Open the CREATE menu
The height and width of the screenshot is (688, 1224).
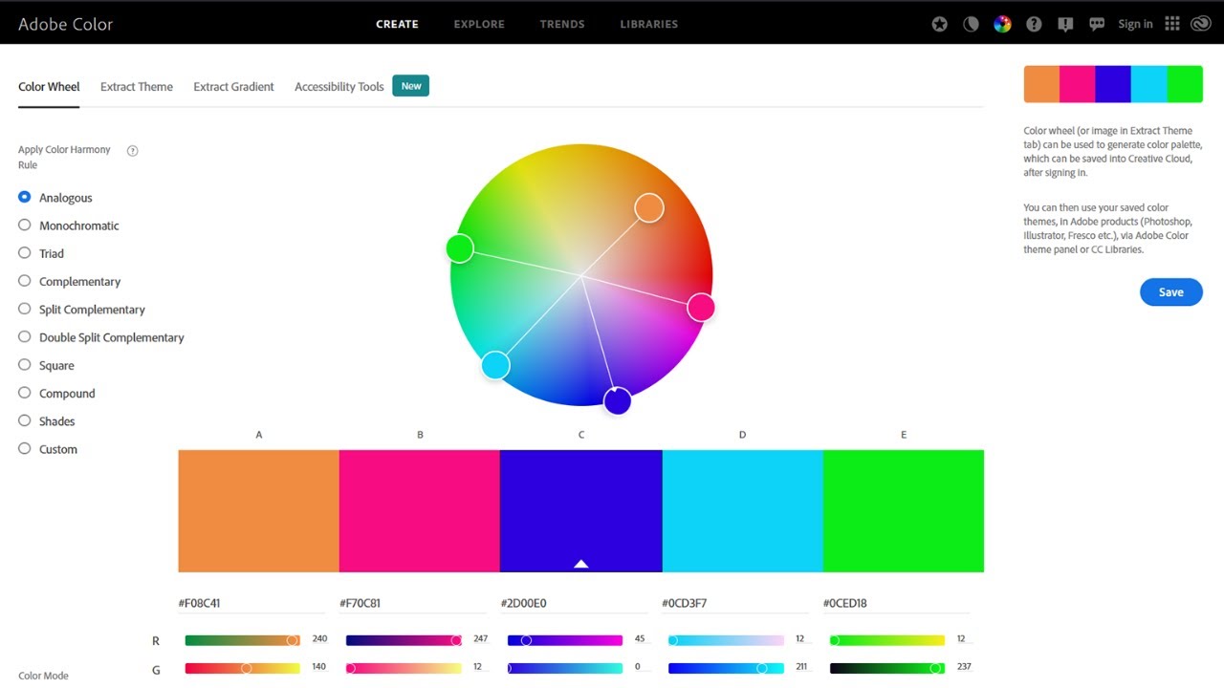click(397, 24)
